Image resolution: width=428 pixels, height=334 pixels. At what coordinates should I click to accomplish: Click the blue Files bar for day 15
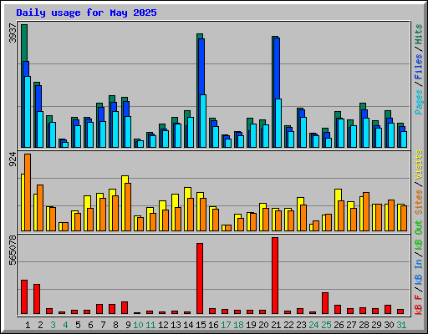pos(201,67)
